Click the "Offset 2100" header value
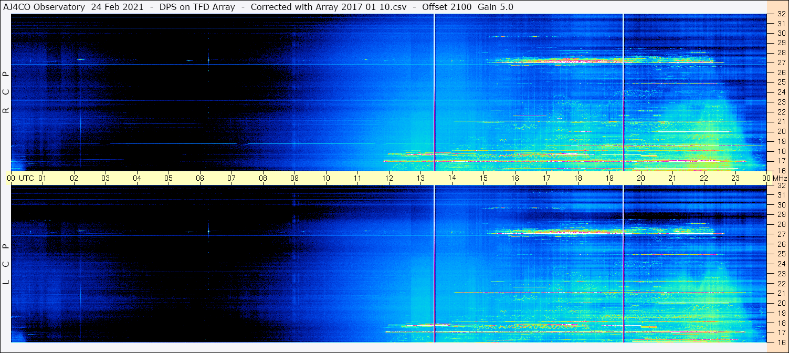789x353 pixels. (x=446, y=7)
